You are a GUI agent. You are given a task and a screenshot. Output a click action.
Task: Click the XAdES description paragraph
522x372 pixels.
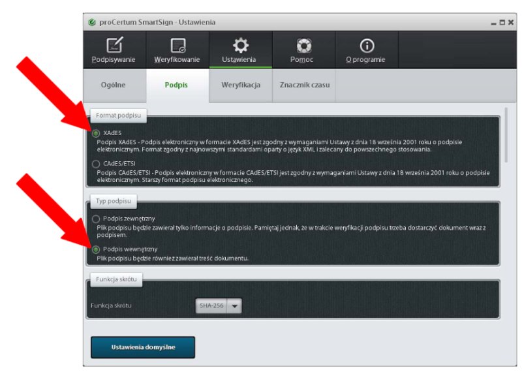pyautogui.click(x=280, y=146)
